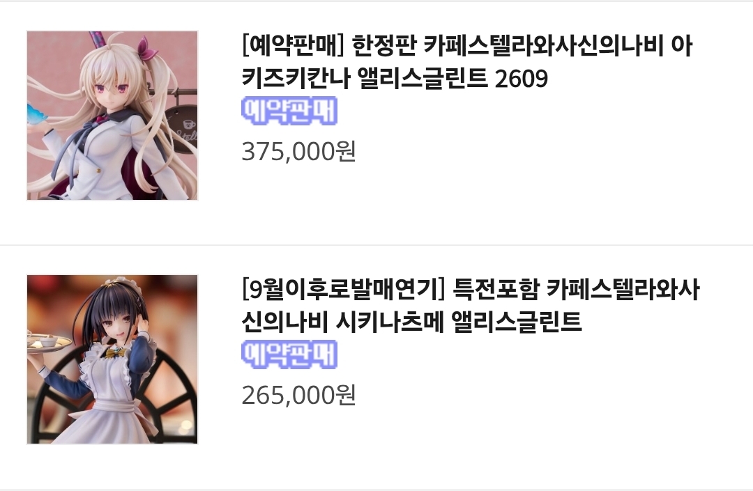The height and width of the screenshot is (491, 753).
Task: Click the 265,000원 price
Action: [x=298, y=395]
